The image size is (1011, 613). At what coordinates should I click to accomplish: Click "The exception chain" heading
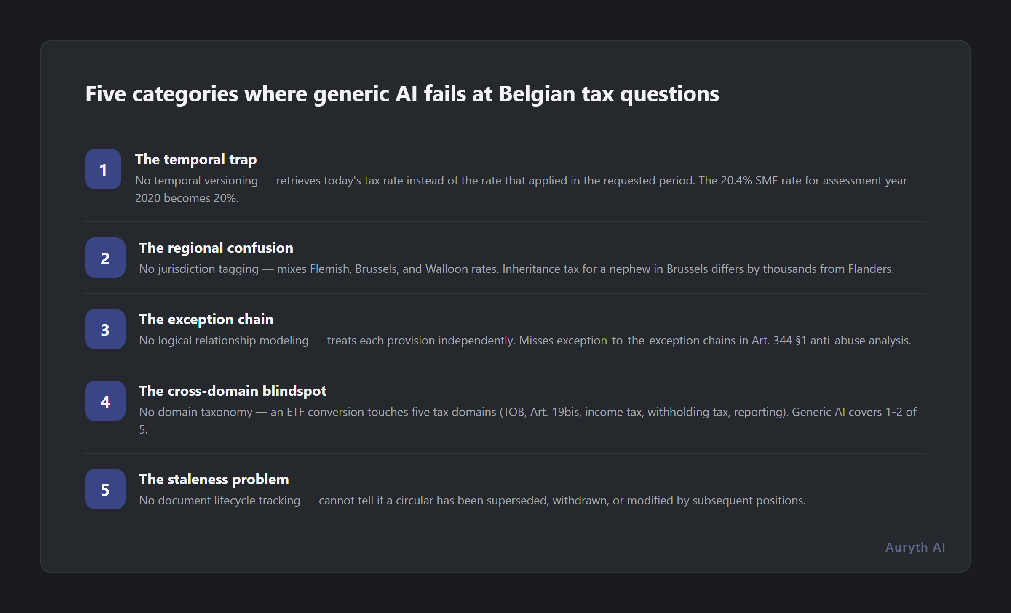206,320
